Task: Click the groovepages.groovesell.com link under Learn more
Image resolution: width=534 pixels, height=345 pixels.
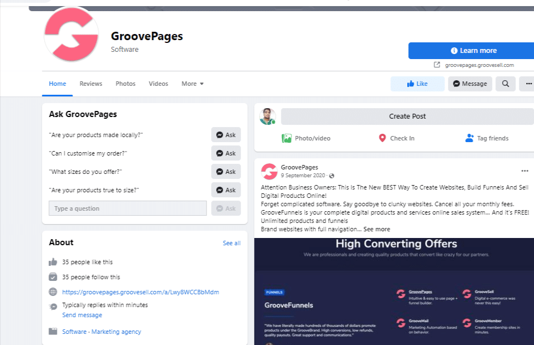Action: pyautogui.click(x=479, y=65)
